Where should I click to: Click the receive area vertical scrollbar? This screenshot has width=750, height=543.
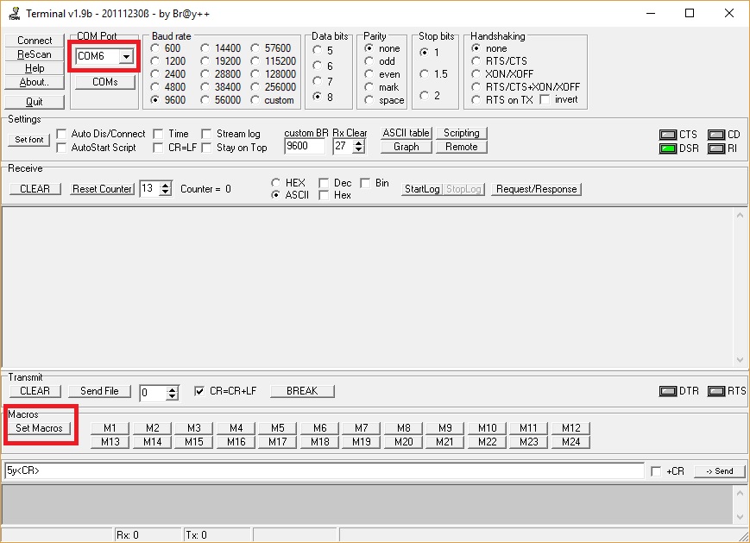click(739, 286)
